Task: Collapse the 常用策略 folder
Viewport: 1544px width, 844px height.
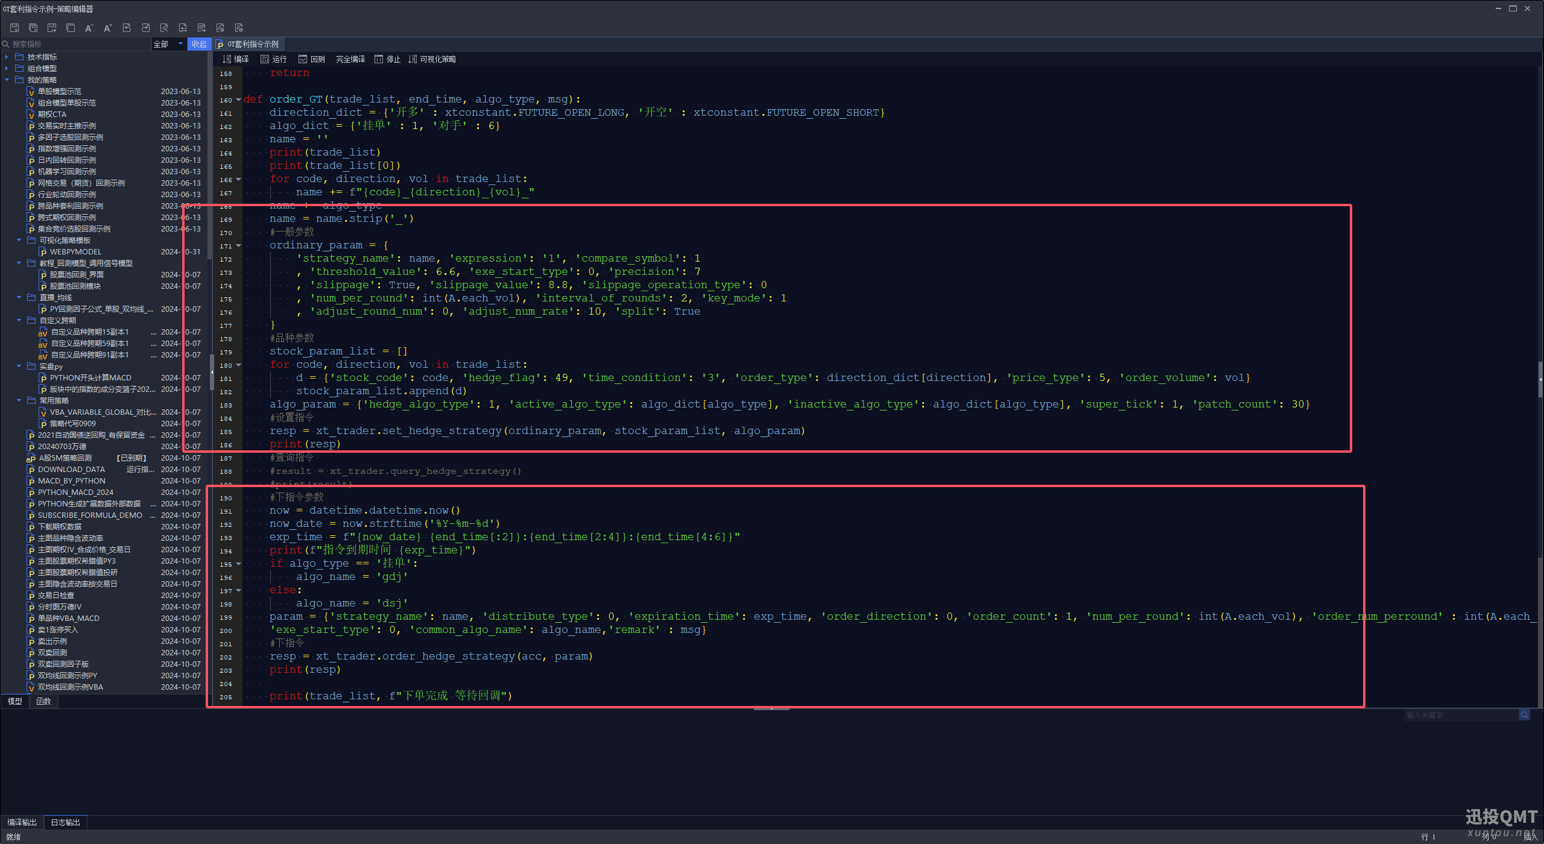Action: click(19, 400)
